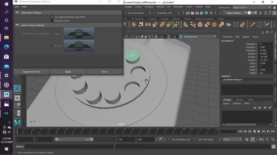The image size is (277, 155).
Task: Click the circular orange wheel shelf icon
Action: pos(214,25)
